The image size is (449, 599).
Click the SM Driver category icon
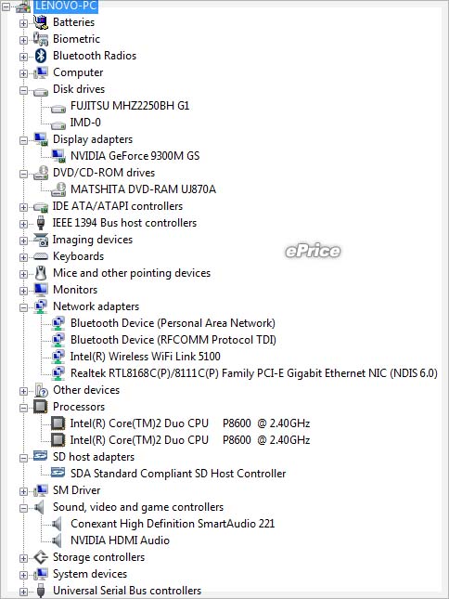pyautogui.click(x=41, y=490)
